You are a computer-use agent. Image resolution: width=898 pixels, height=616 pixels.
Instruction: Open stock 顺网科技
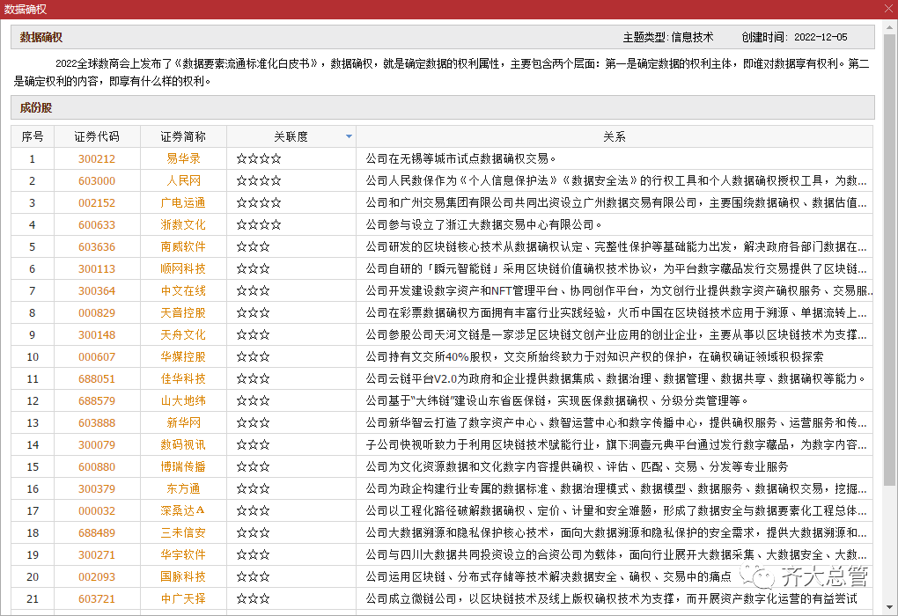[183, 268]
